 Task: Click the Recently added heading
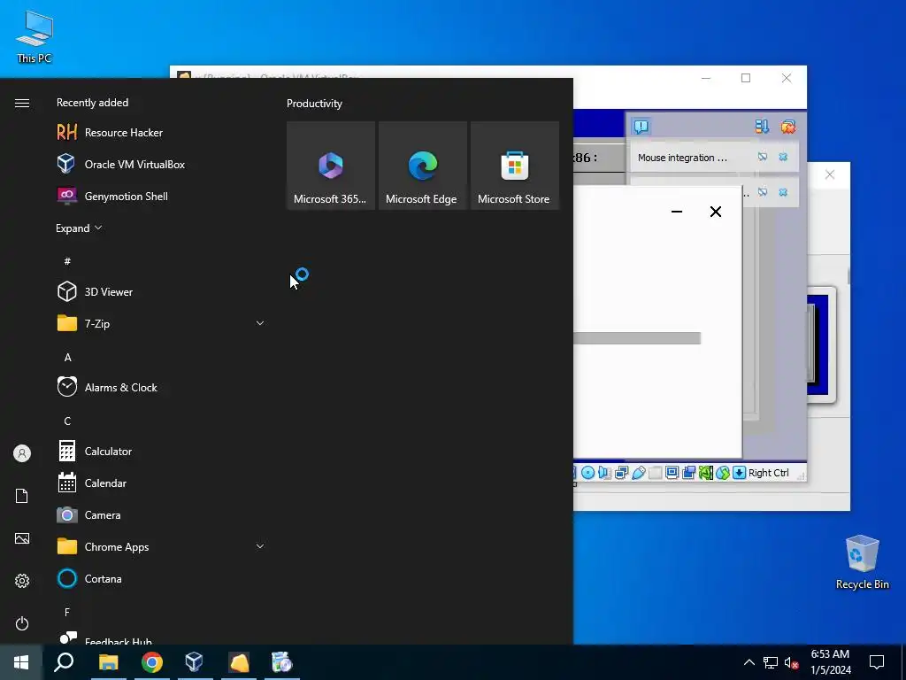(x=92, y=103)
